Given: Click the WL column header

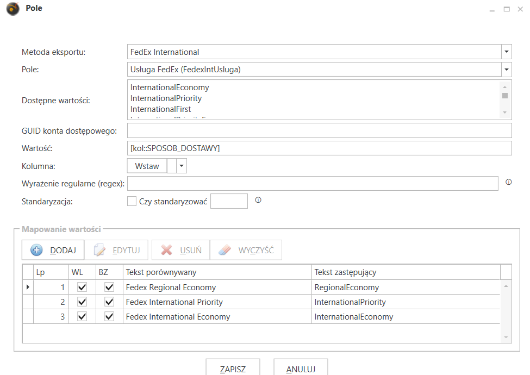Looking at the screenshot, I should (83, 272).
